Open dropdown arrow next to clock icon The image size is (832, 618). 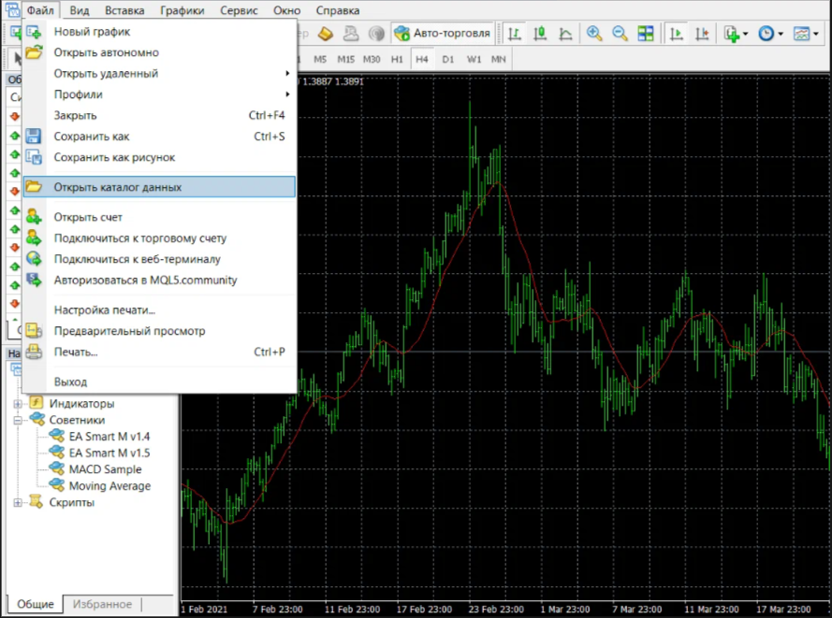click(781, 34)
